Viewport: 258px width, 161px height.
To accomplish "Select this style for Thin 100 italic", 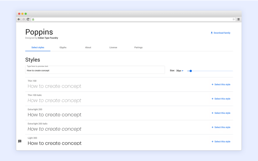I will 222,99.
